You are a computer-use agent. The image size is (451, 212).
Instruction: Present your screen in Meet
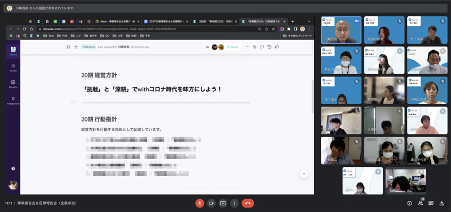pos(223,203)
